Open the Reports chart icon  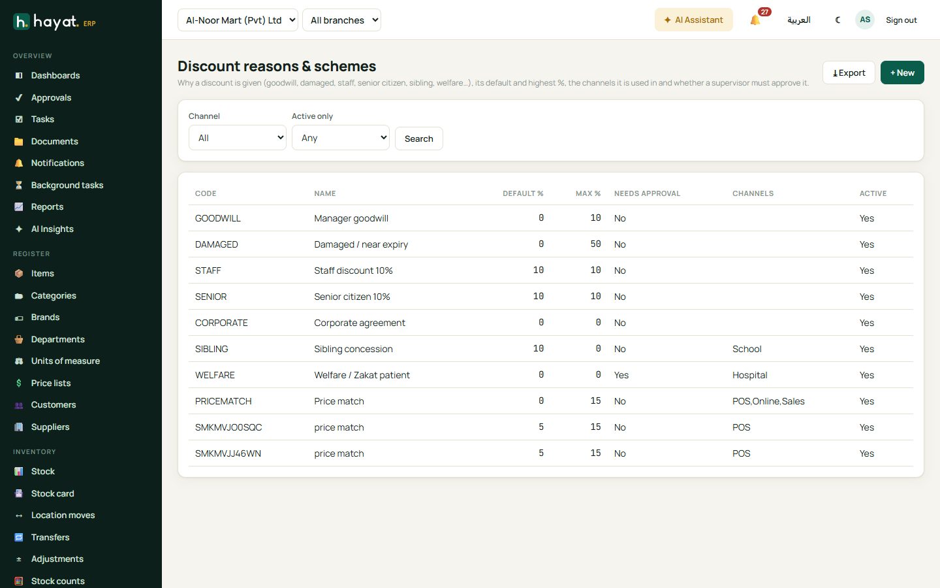click(x=19, y=207)
